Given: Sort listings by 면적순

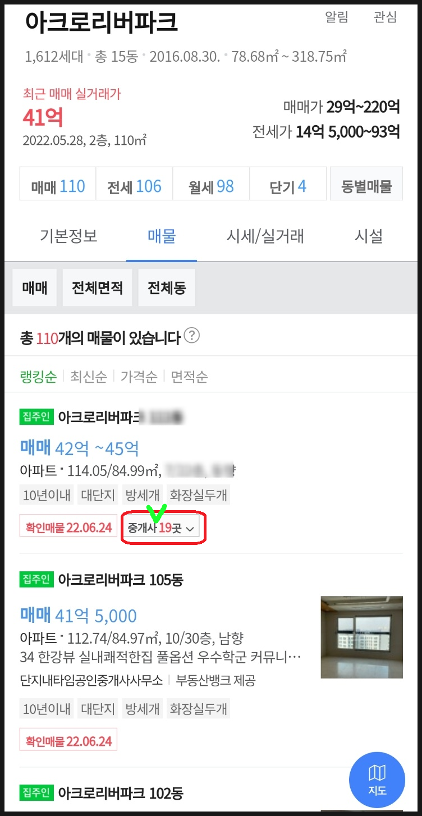Looking at the screenshot, I should pos(190,377).
